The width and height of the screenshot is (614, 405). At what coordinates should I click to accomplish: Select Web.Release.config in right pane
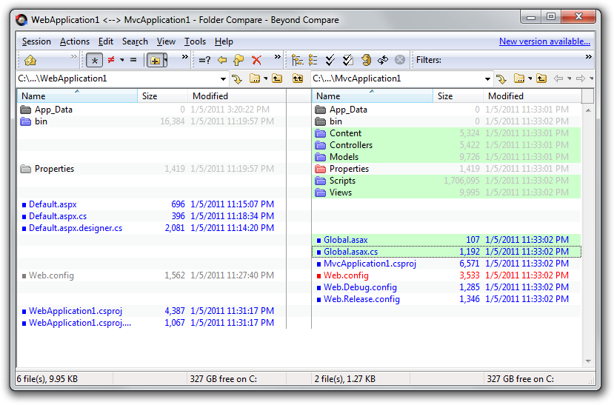pyautogui.click(x=447, y=299)
